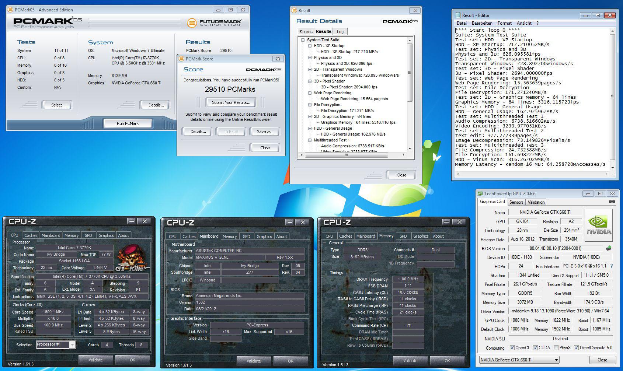Click the horizontal scrollbar in the editor
Viewport: 623px width, 371px height.
pos(533,174)
